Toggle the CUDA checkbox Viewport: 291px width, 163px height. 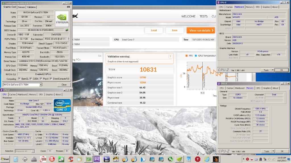pyautogui.click(x=31, y=79)
